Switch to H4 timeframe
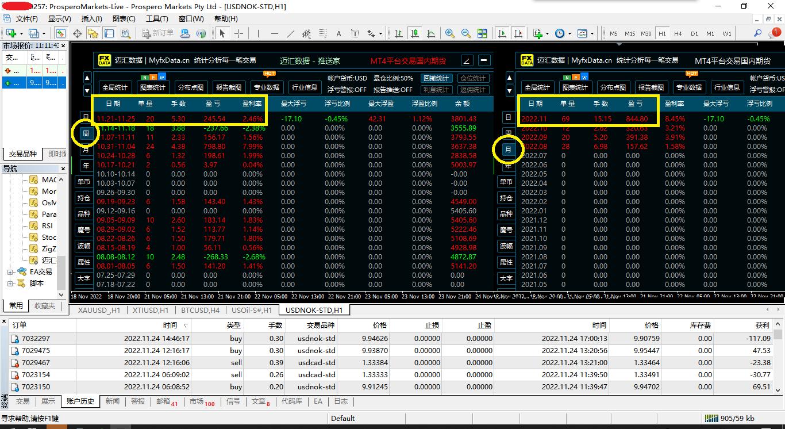This screenshot has width=785, height=429. tap(678, 33)
